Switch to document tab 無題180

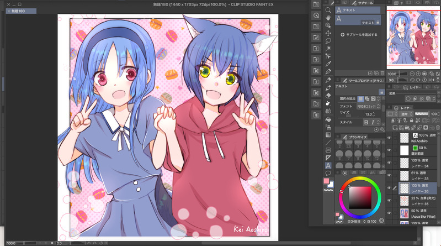click(21, 11)
